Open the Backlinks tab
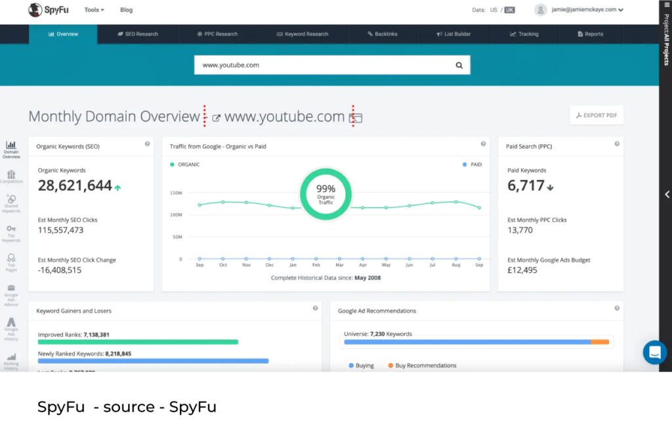The width and height of the screenshot is (672, 435). (x=383, y=34)
